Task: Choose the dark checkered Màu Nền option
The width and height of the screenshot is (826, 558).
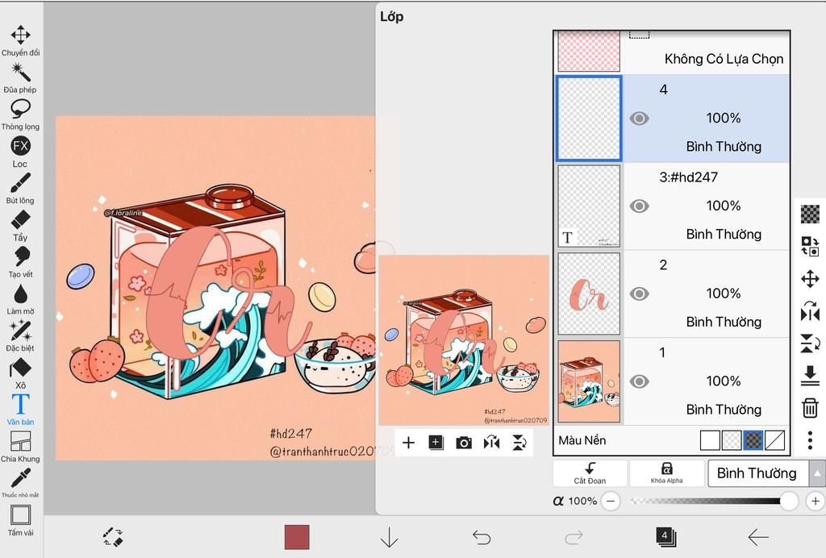Action: point(753,440)
